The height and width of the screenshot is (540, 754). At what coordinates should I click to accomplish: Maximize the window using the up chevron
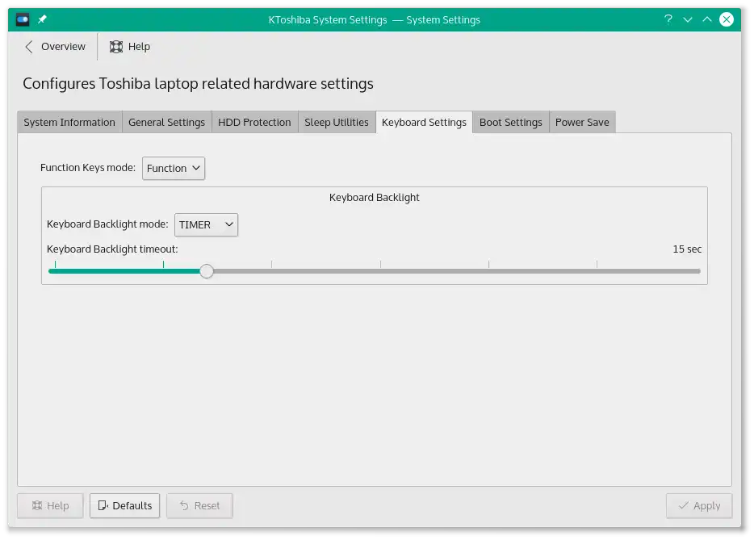tap(707, 19)
